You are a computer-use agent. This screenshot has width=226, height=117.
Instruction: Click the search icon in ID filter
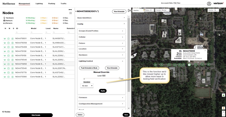click(x=17, y=32)
